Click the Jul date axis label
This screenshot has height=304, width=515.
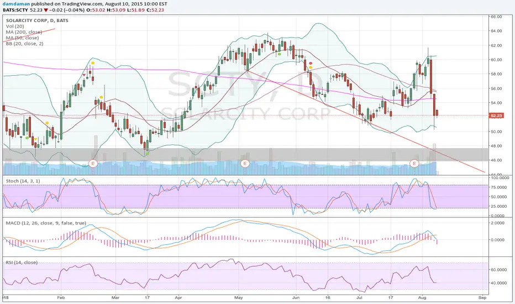coord(359,298)
